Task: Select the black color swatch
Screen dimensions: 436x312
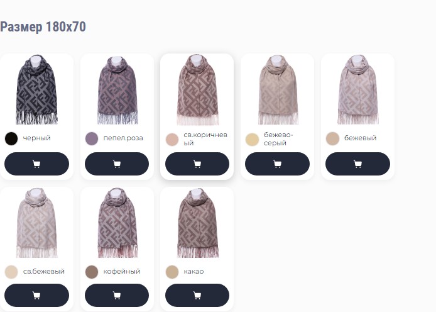Action: [11, 138]
